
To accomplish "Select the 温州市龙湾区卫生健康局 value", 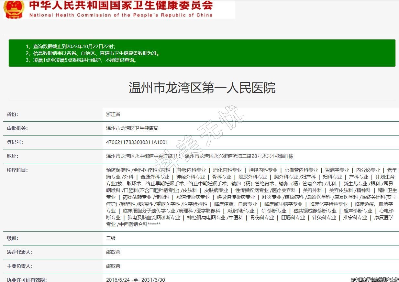I will 132,128.
